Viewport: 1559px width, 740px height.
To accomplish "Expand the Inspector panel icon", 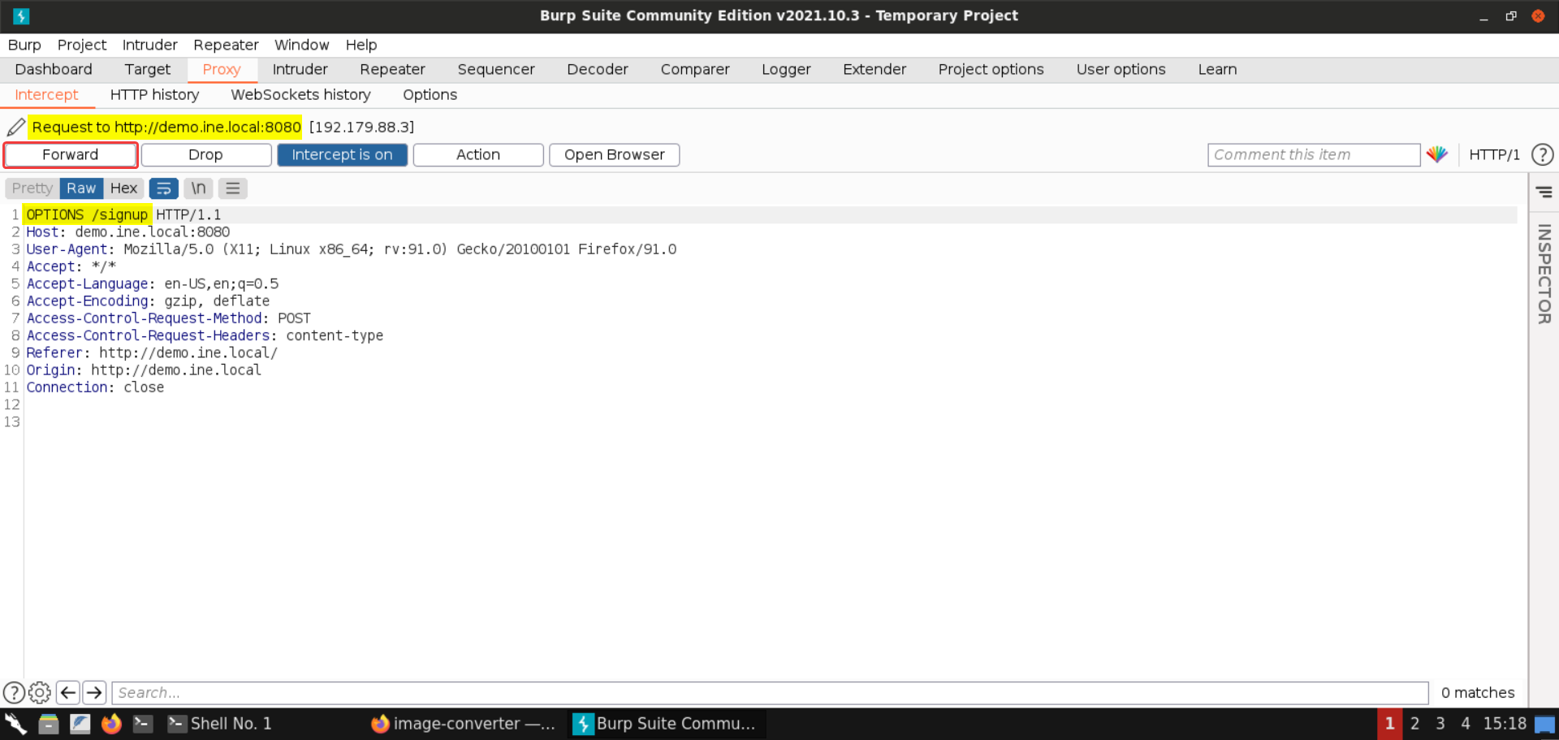I will pos(1544,193).
